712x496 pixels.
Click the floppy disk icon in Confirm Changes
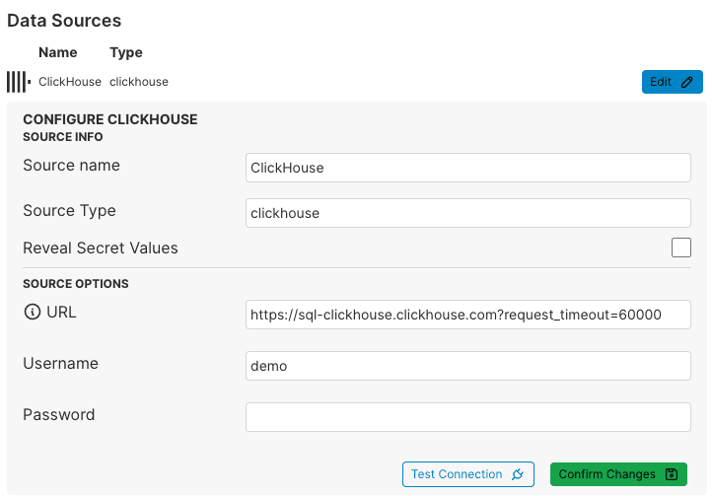coord(672,474)
